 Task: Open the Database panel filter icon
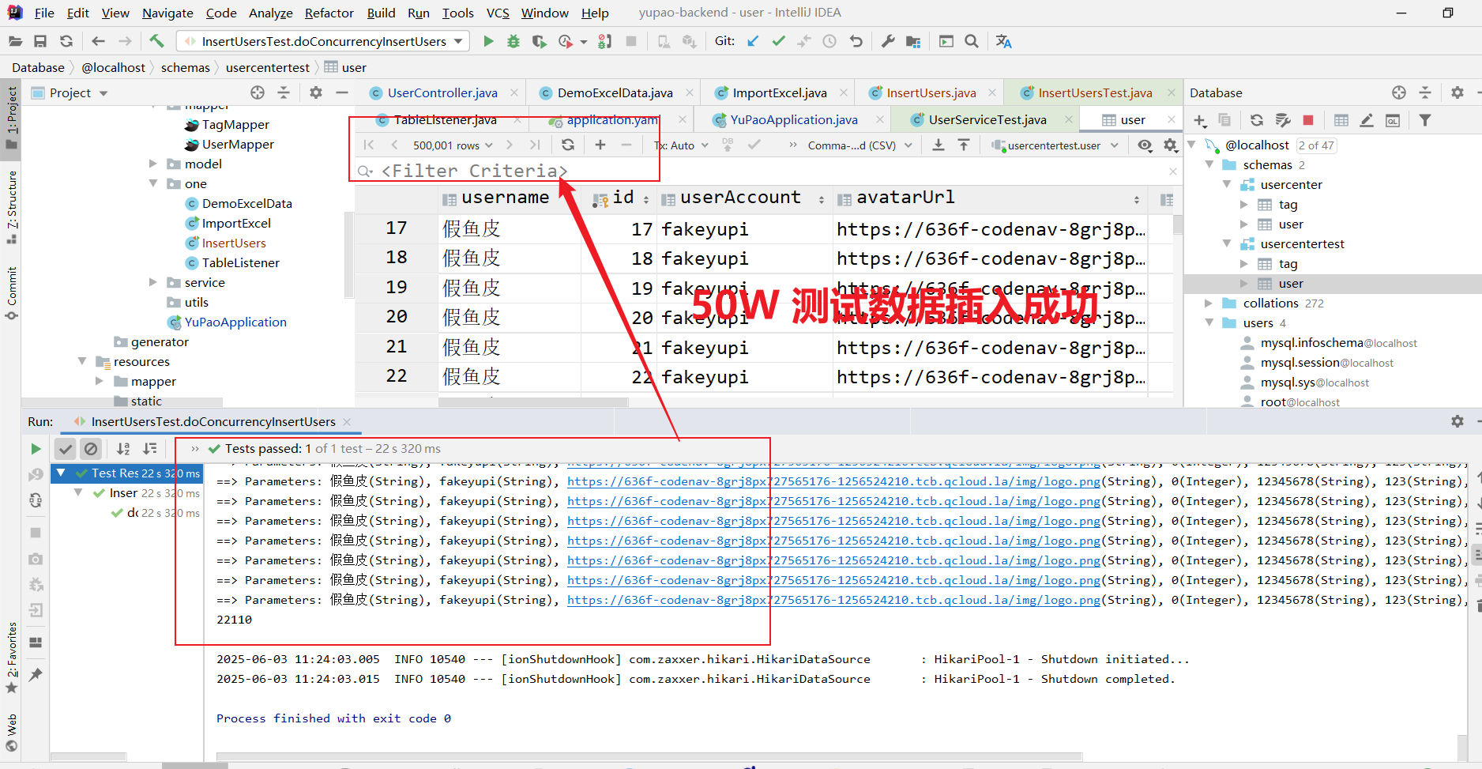tap(1425, 120)
